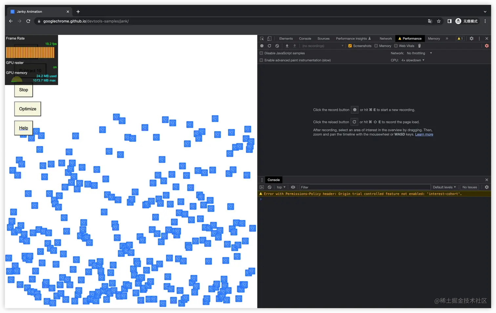496x313 pixels.
Task: Toggle the browser side panel icon
Action: pyautogui.click(x=449, y=21)
